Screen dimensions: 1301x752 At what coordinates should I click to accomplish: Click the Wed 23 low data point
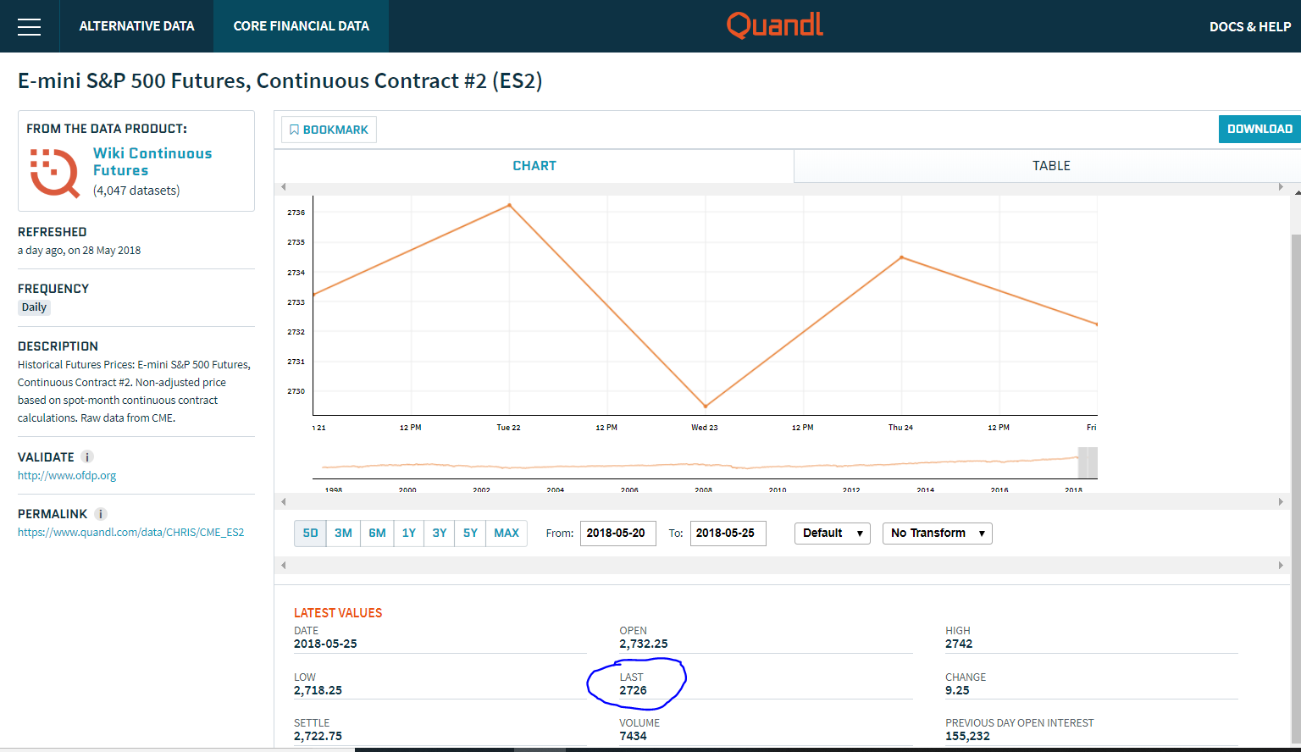pos(706,406)
